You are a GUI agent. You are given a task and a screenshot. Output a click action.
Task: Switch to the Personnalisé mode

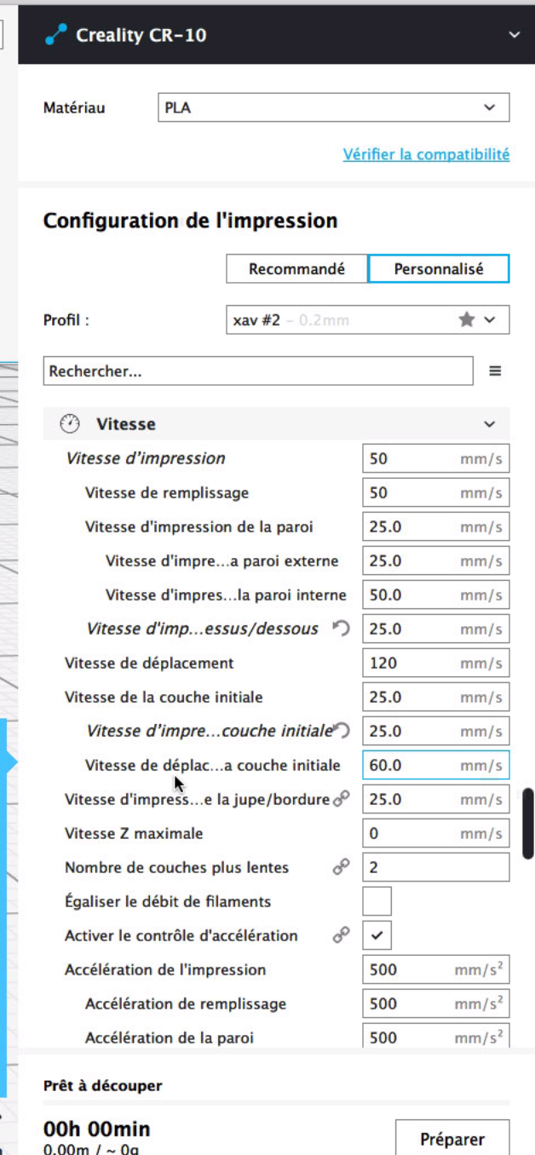pyautogui.click(x=439, y=268)
